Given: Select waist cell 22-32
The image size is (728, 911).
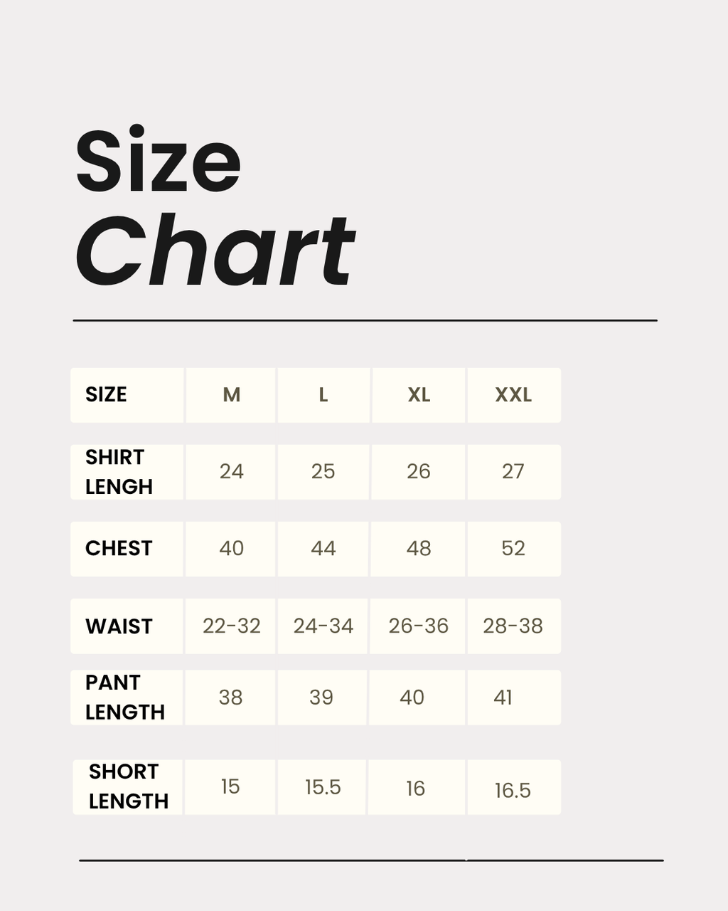Looking at the screenshot, I should [231, 626].
